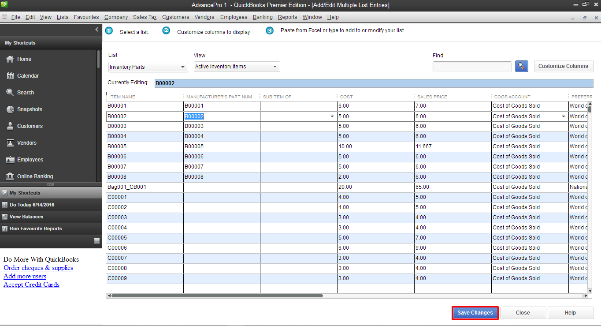Select the Customers shortcut icon
Screen dimensions: 601x326
point(10,126)
